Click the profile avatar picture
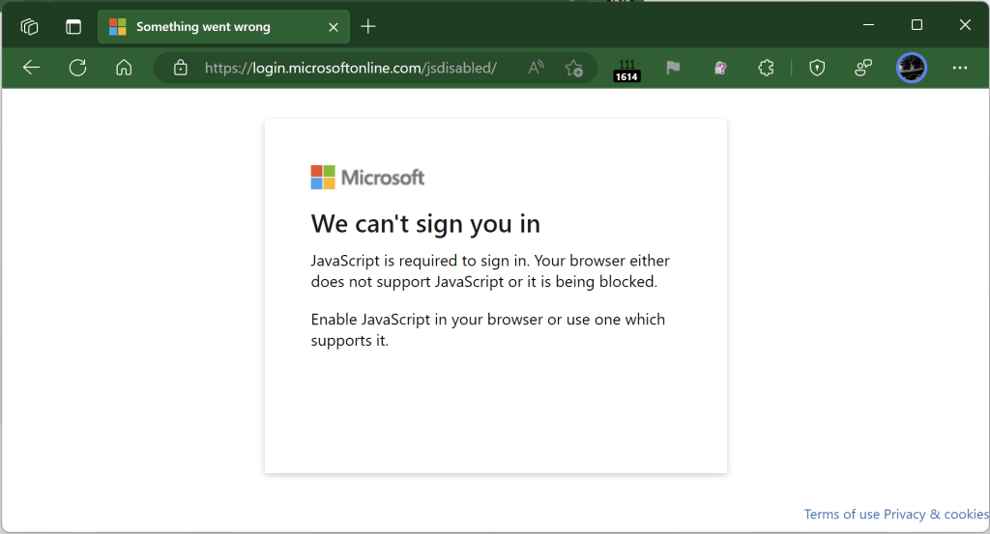Screen dimensions: 990x534 tap(911, 68)
